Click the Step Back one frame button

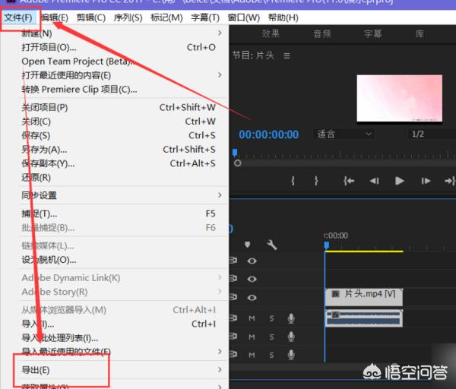pyautogui.click(x=374, y=181)
